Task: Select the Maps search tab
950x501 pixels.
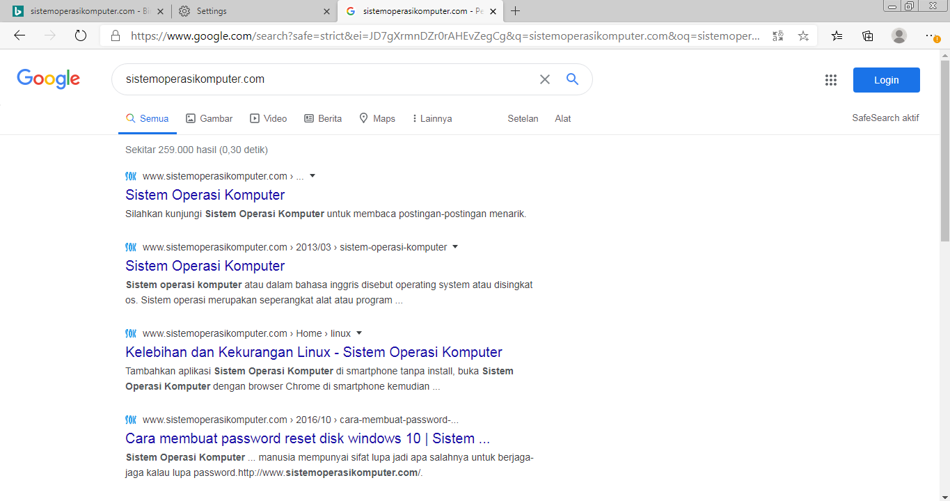Action: (x=377, y=118)
